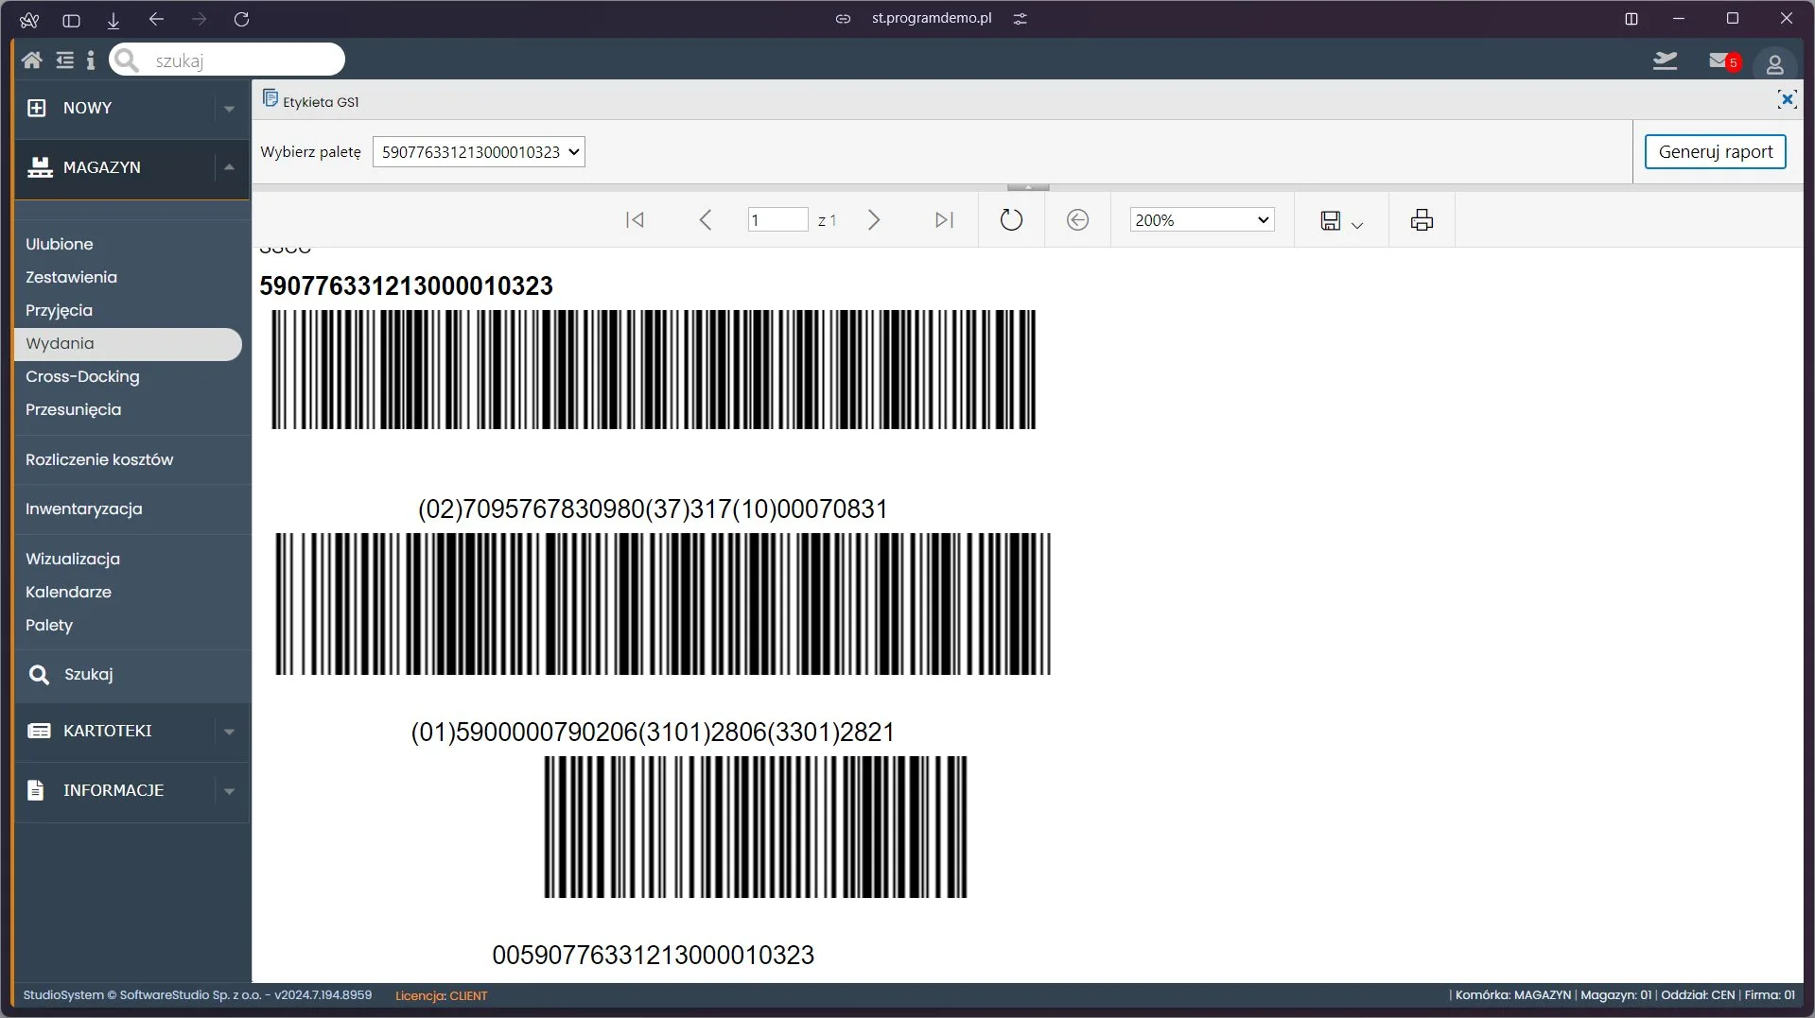Click the browser reload icon
Image resolution: width=1815 pixels, height=1018 pixels.
pyautogui.click(x=241, y=19)
